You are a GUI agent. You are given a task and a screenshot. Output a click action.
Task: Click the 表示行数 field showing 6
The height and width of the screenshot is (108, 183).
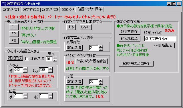pyautogui.click(x=94, y=48)
